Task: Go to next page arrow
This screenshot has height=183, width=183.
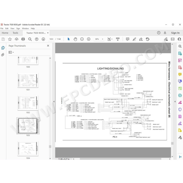Action: 43,39
